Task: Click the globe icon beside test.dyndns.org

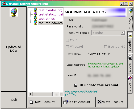Action: [x=35, y=10]
